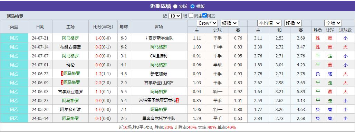The height and width of the screenshot is (132, 355).
Task: Click the 阿乙 league cell for 24-05-14
Action: tap(14, 119)
